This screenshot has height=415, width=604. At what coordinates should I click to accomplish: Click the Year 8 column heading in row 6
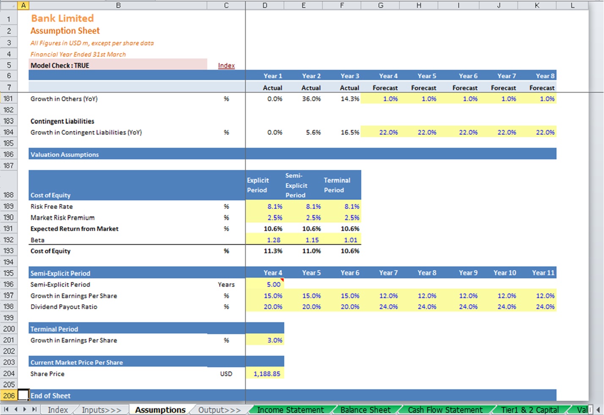pos(545,76)
